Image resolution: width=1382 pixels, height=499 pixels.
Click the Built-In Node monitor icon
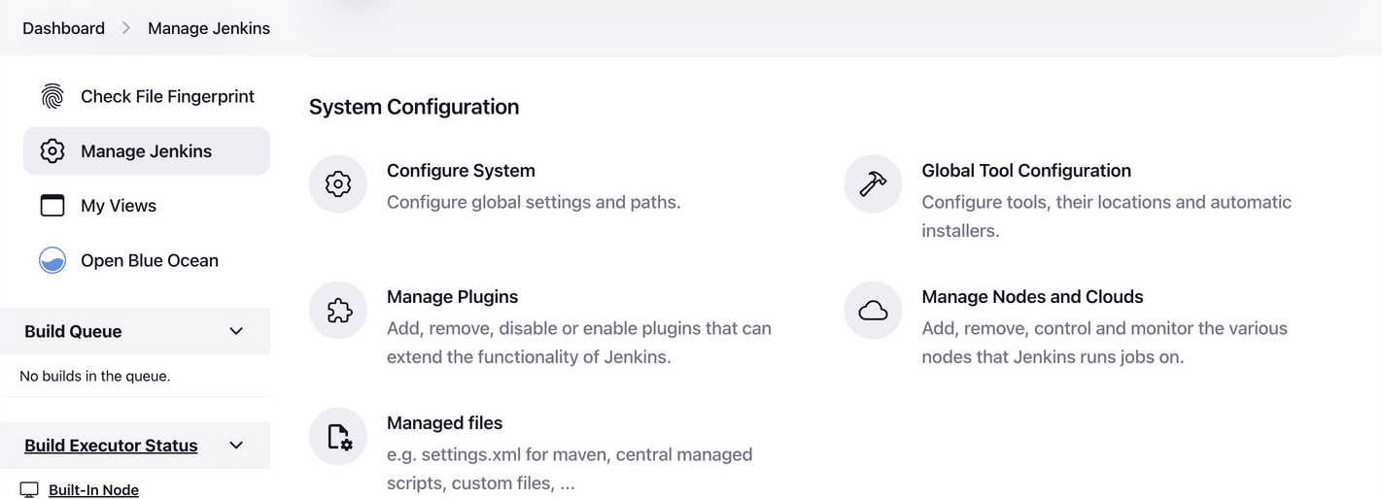[x=29, y=490]
